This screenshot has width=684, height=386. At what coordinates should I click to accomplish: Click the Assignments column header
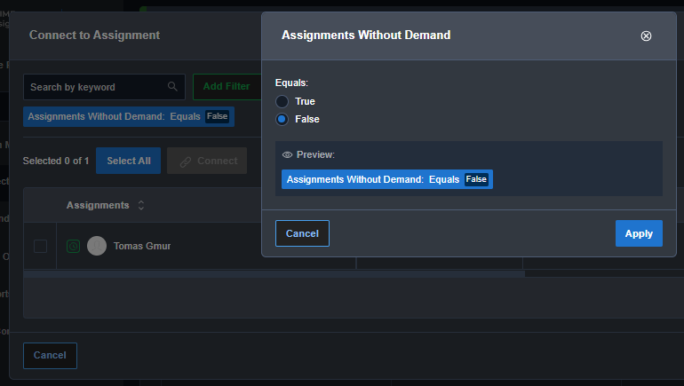98,205
